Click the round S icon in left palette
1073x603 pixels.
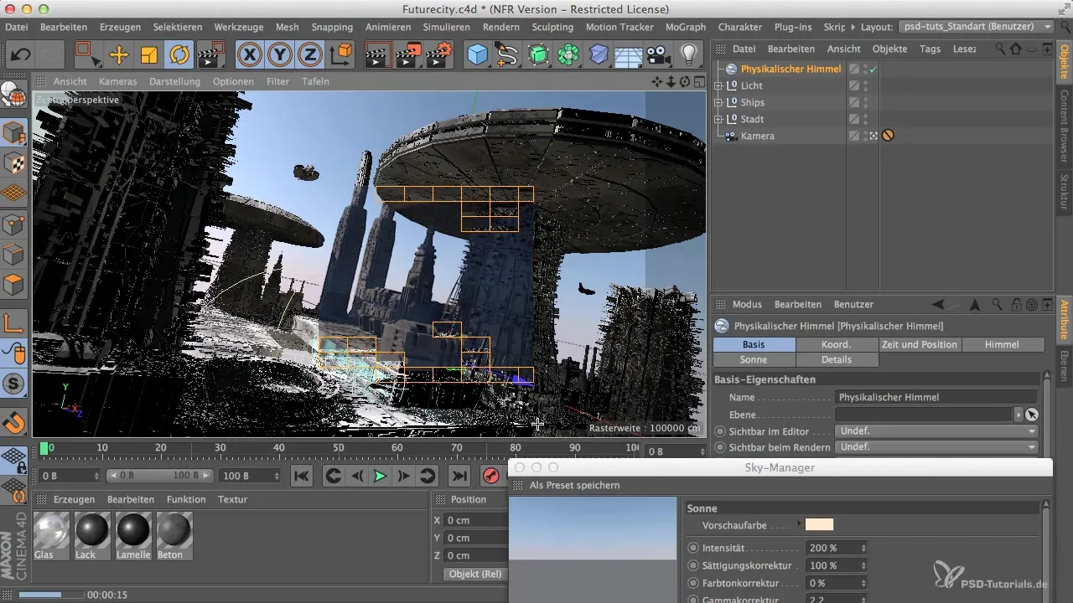pyautogui.click(x=14, y=385)
